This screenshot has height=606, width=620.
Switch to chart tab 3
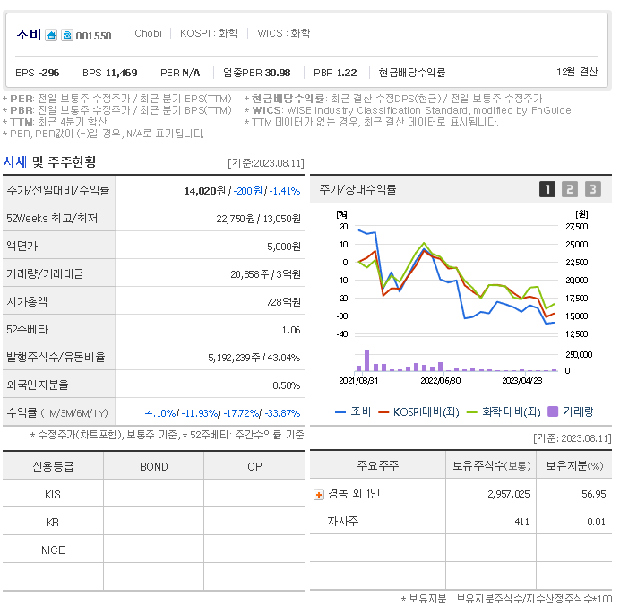click(593, 189)
